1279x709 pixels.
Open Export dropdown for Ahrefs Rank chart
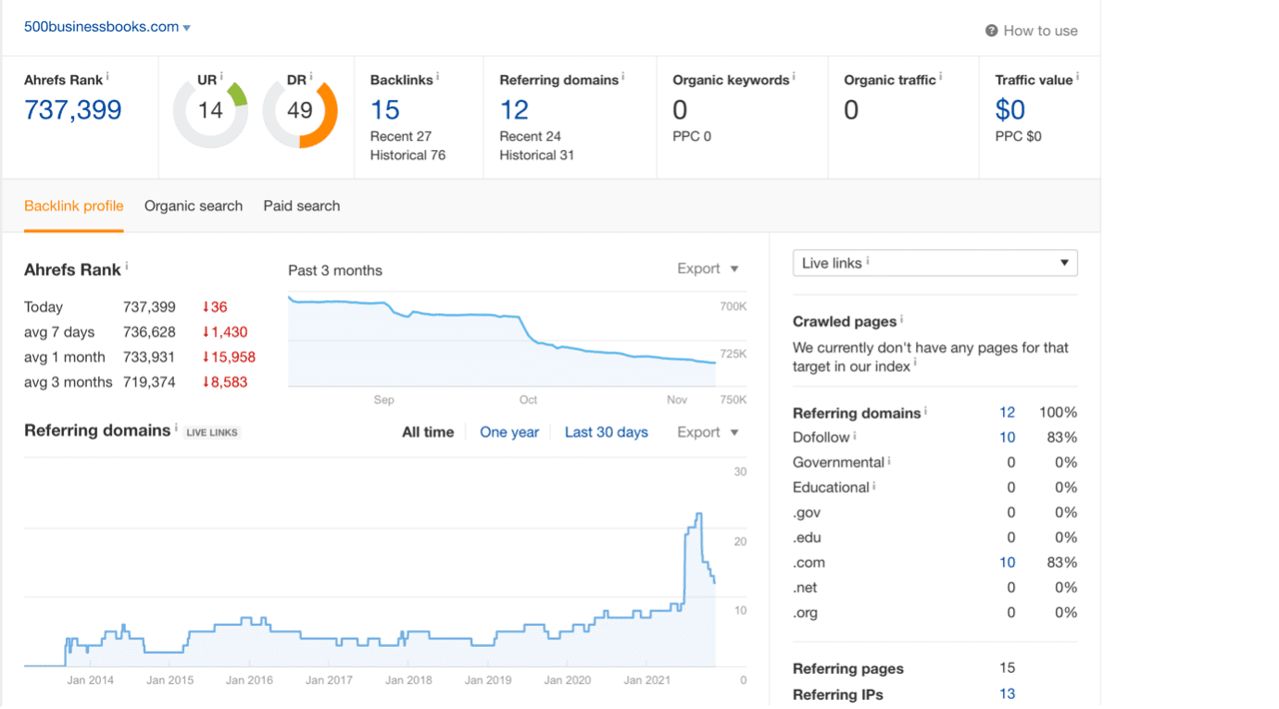(x=708, y=268)
